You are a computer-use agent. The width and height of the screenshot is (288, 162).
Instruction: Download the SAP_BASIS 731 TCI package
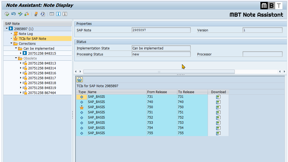tap(218, 97)
